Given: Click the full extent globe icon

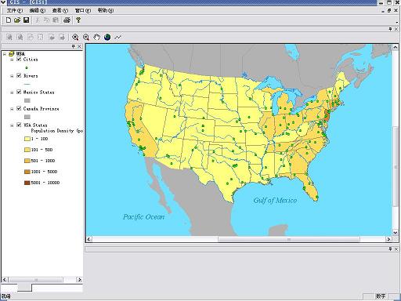Looking at the screenshot, I should pyautogui.click(x=107, y=38).
